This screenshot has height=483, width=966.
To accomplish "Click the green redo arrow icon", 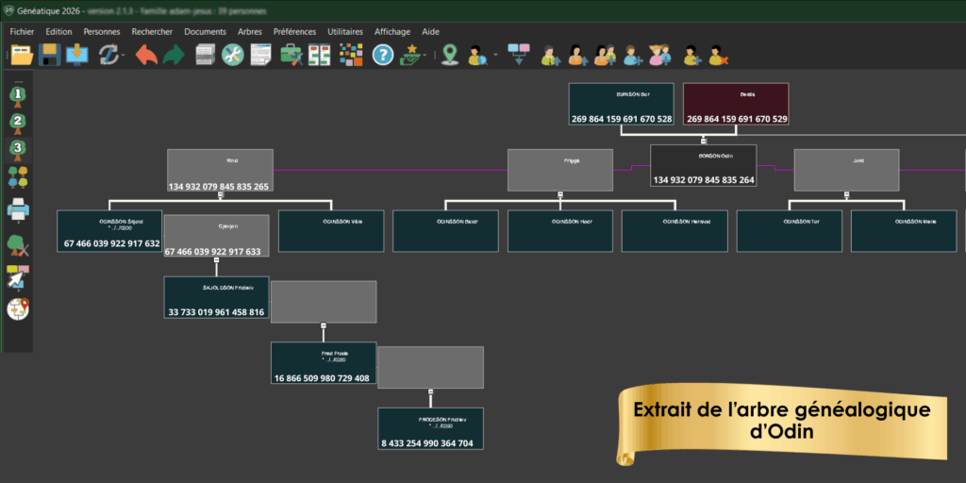I will pyautogui.click(x=174, y=55).
